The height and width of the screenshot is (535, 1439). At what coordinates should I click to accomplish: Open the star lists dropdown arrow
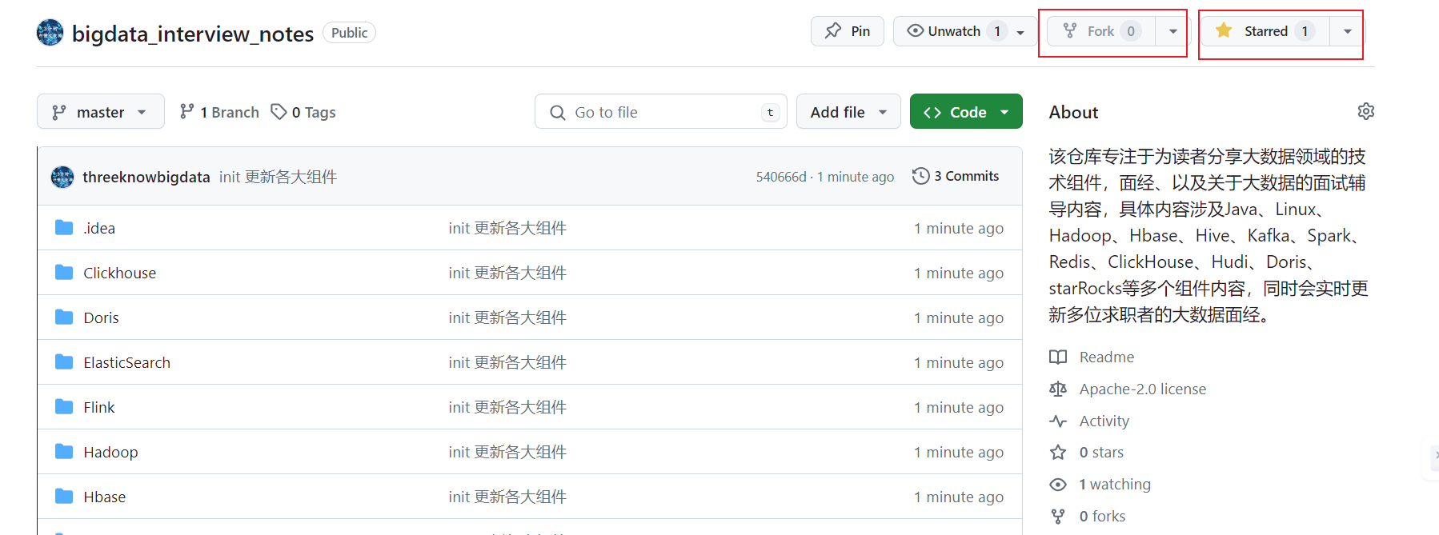[x=1348, y=31]
